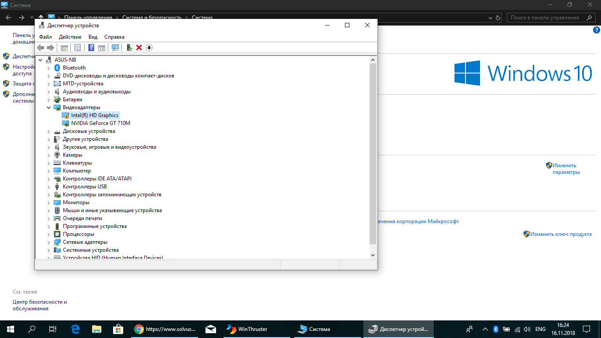Screen dimensions: 601x338
Task: Open Центр безопасности и обслуживания link
Action: pyautogui.click(x=40, y=305)
